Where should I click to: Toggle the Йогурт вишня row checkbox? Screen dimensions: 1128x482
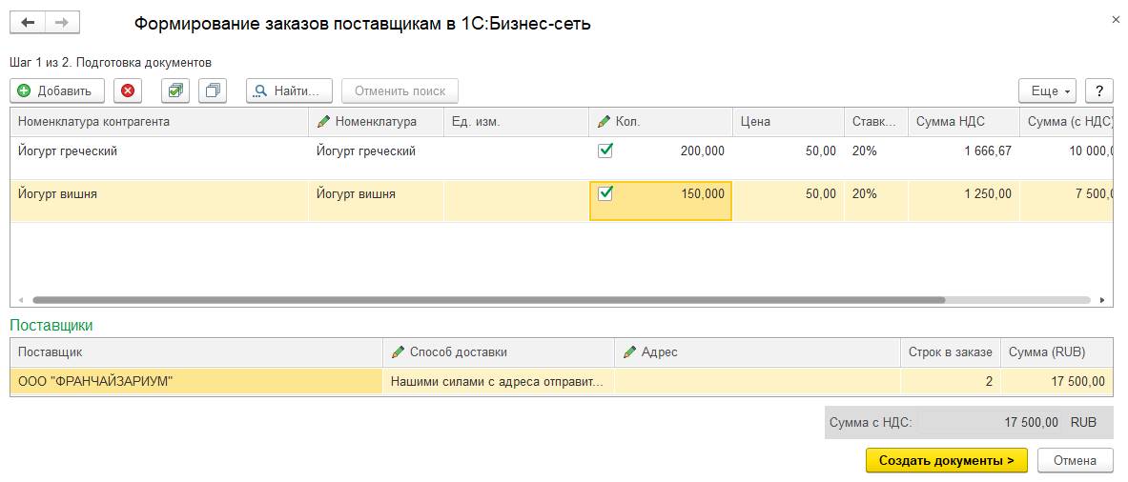(x=605, y=193)
